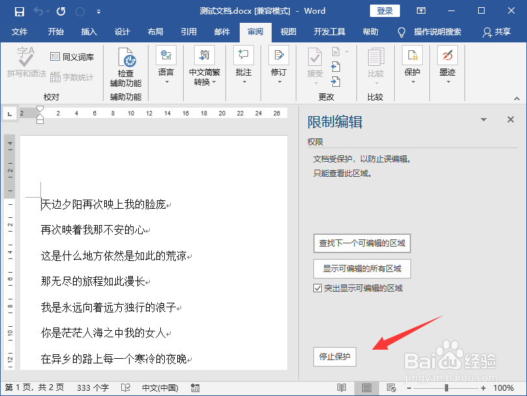Switch to Web 版式视图 in status bar
Image resolution: width=527 pixels, height=396 pixels.
coord(391,387)
